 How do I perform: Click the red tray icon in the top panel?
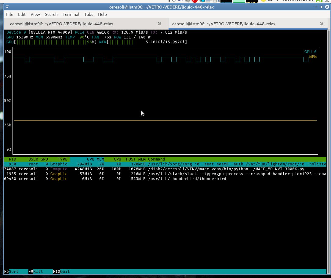point(195,1)
